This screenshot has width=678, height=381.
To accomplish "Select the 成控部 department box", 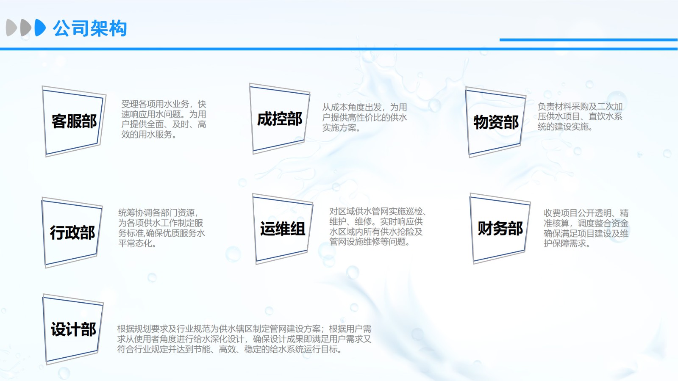I will tap(280, 119).
